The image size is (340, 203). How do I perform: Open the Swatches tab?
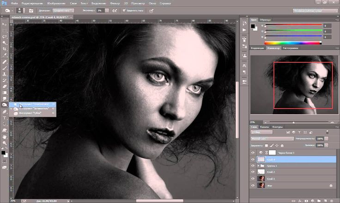[265, 20]
